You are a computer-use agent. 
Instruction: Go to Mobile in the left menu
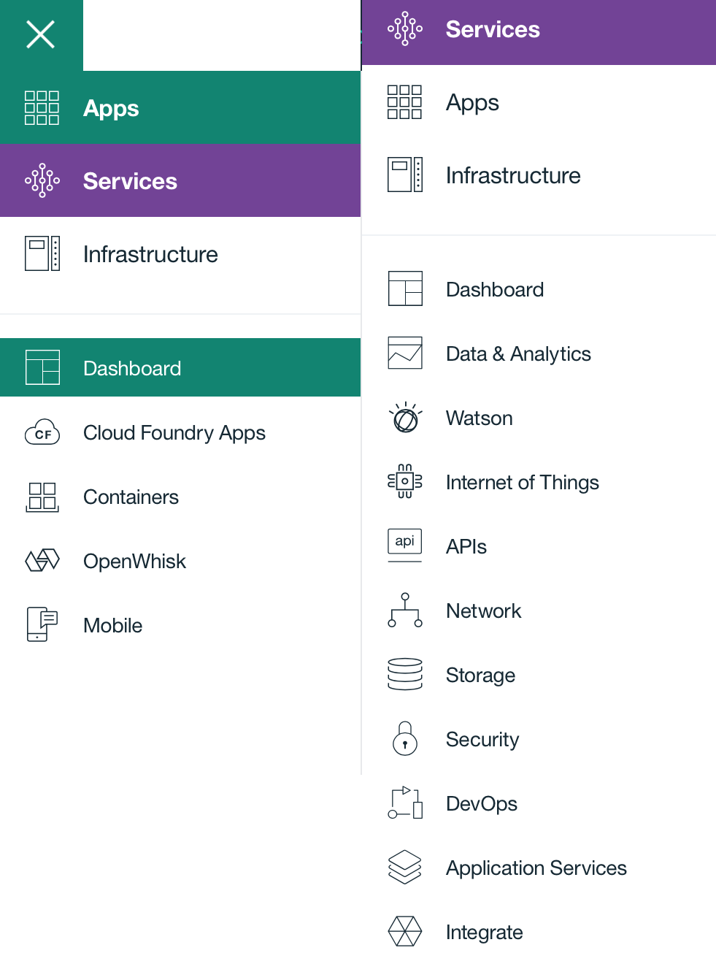pos(113,626)
